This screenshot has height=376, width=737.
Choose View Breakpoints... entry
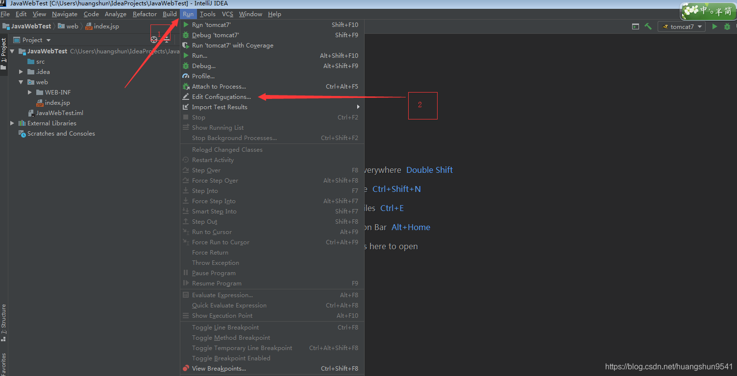(x=272, y=368)
